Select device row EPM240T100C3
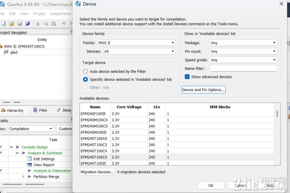 click(177, 145)
